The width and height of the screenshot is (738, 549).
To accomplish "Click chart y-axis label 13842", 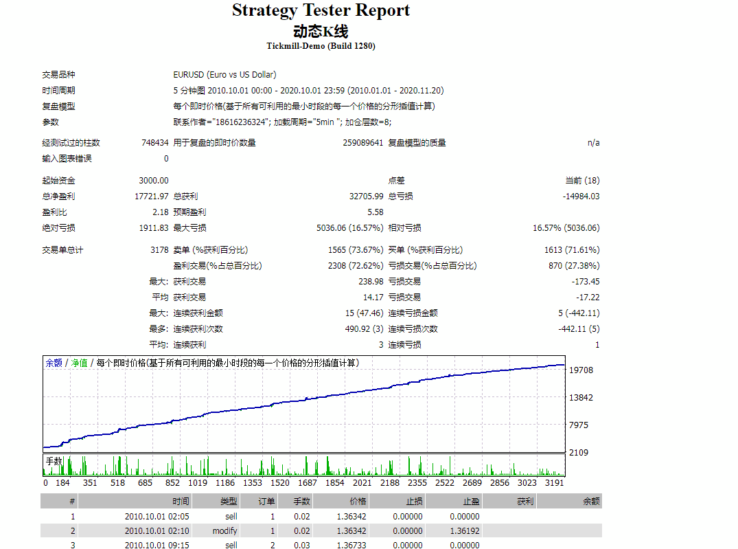I will pos(581,398).
